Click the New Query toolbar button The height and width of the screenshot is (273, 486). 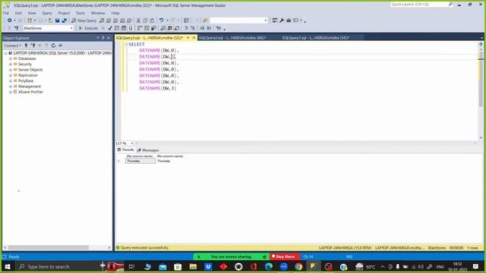point(84,20)
